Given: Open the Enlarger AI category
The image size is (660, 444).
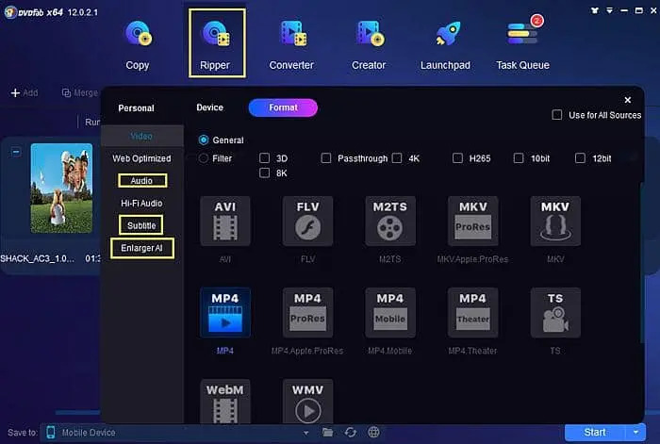Looking at the screenshot, I should click(x=141, y=248).
